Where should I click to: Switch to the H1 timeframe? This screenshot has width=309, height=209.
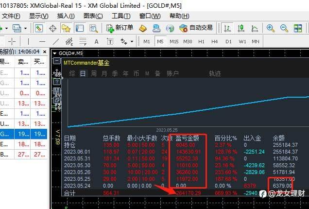pos(201,42)
